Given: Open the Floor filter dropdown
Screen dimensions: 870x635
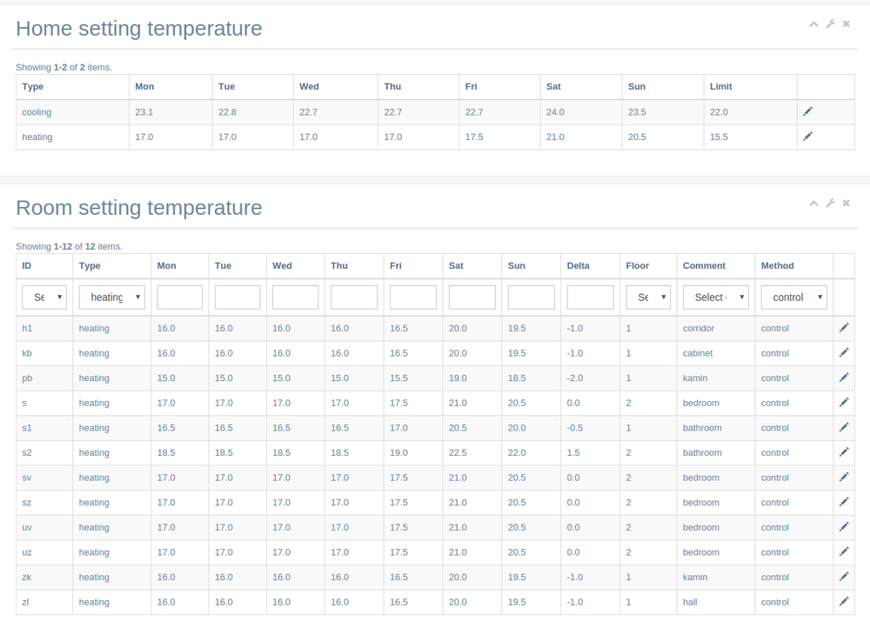Looking at the screenshot, I should (x=648, y=297).
